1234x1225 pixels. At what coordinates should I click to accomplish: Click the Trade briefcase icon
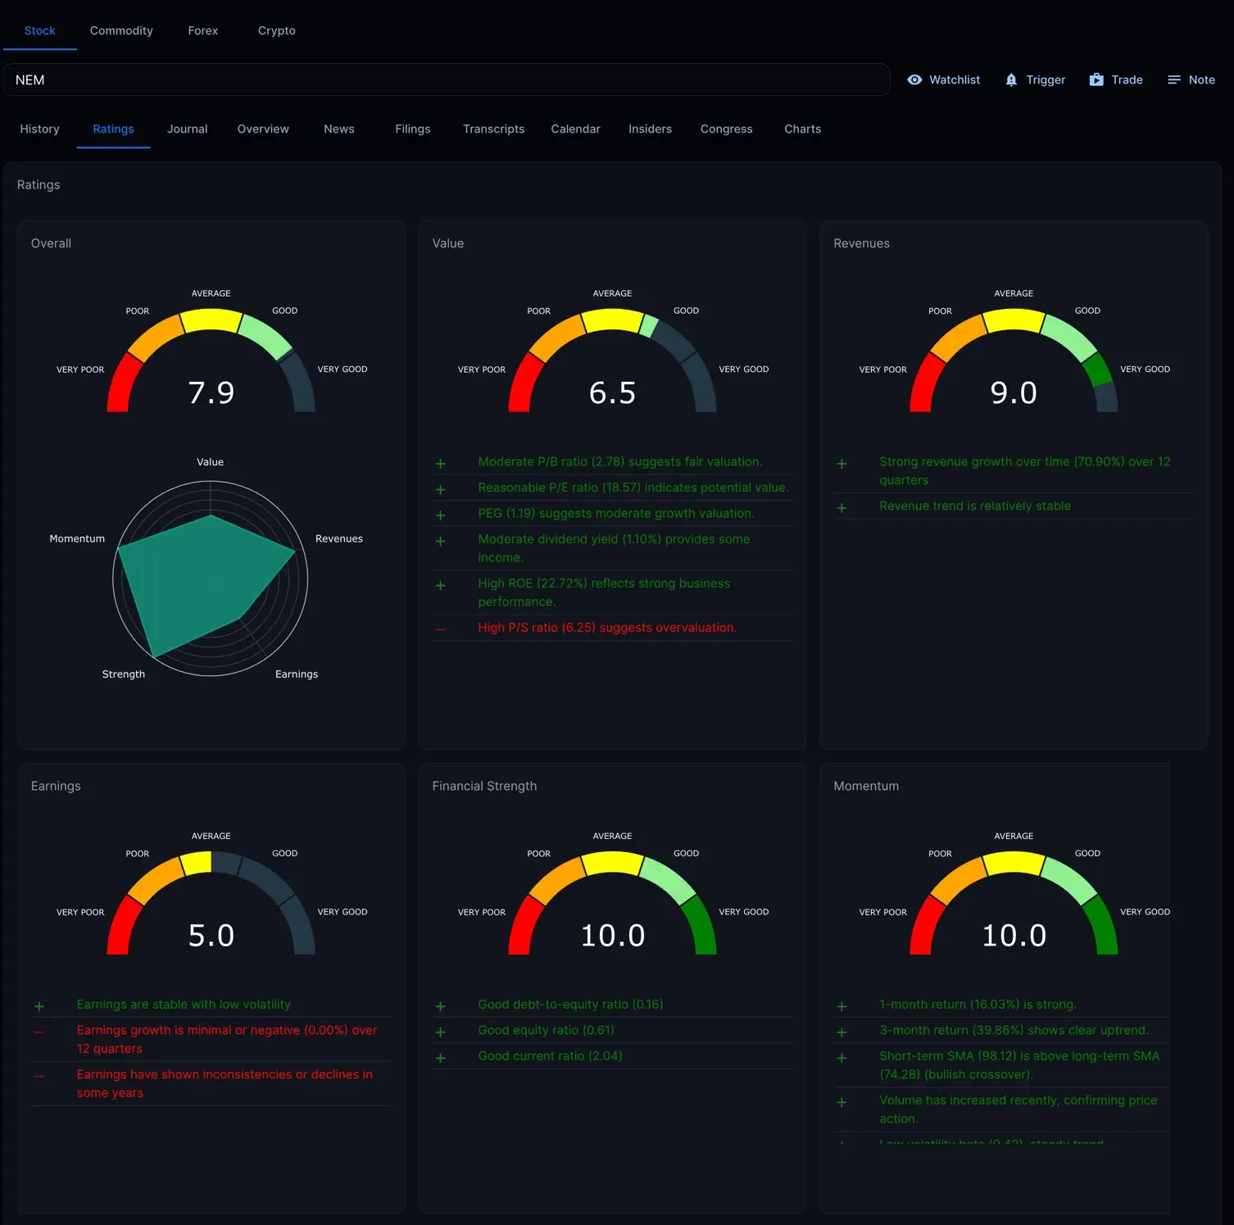(1096, 79)
